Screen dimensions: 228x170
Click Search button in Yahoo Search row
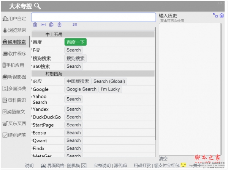pyautogui.click(x=74, y=99)
